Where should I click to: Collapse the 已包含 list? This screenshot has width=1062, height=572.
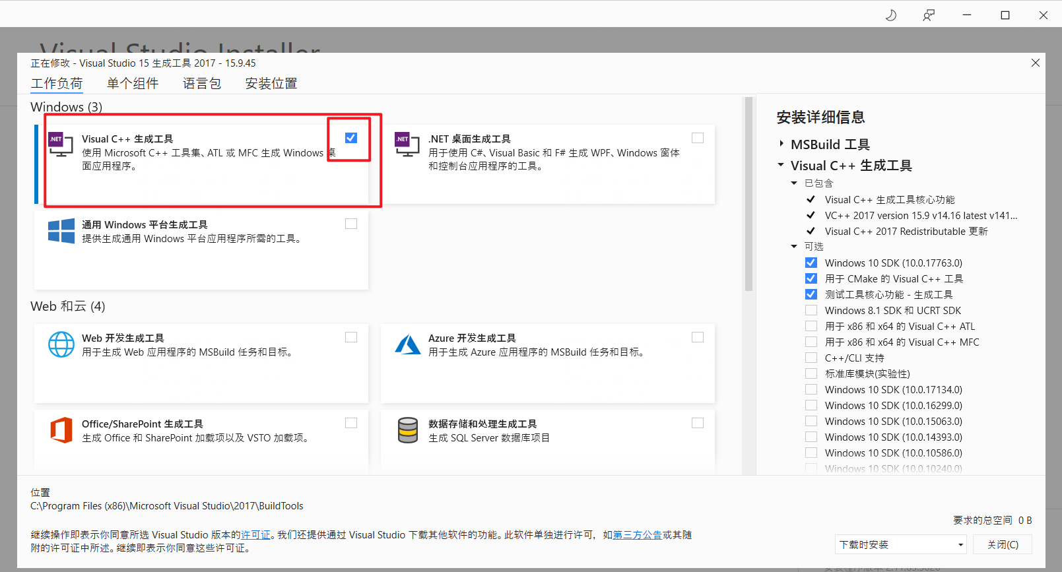click(795, 183)
